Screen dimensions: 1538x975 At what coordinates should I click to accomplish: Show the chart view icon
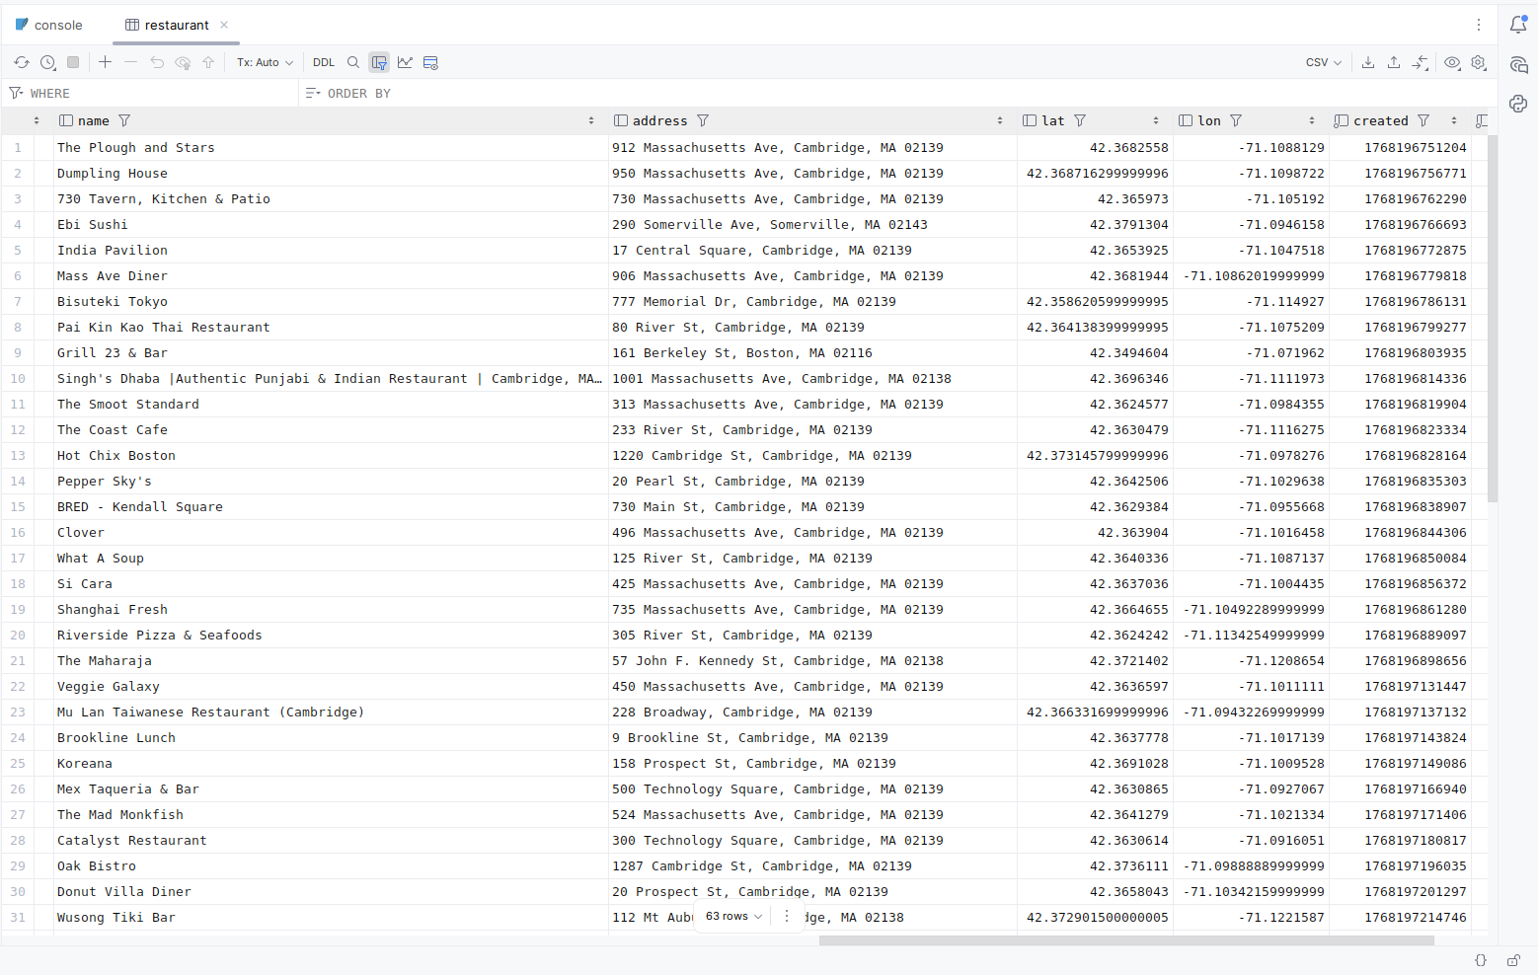click(405, 62)
